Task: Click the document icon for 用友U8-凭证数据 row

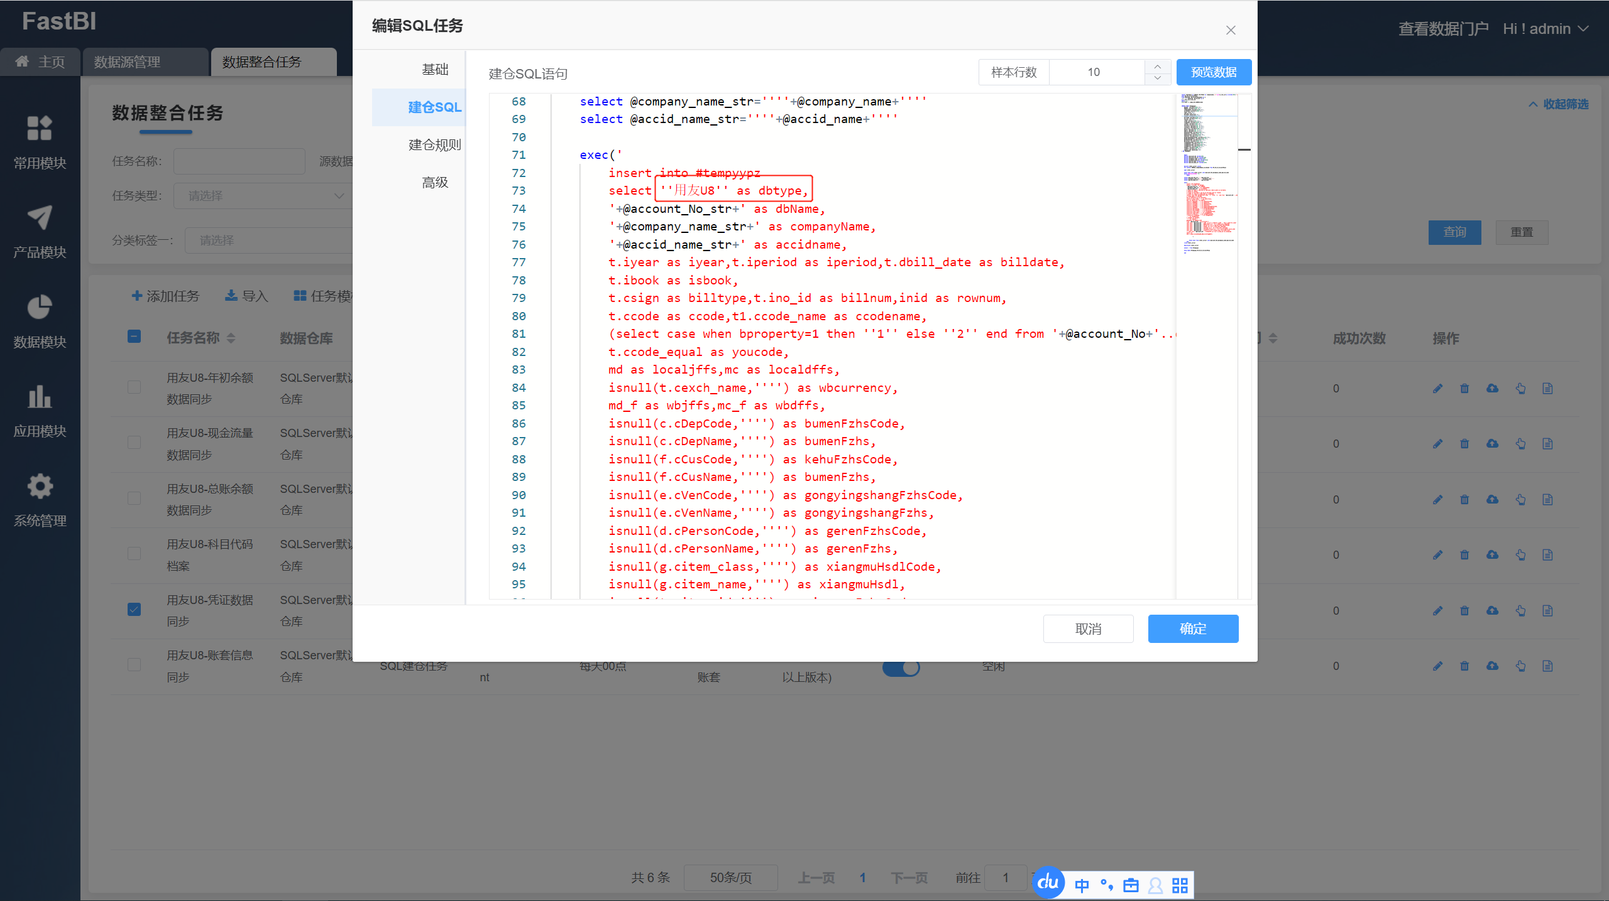Action: [x=1547, y=611]
